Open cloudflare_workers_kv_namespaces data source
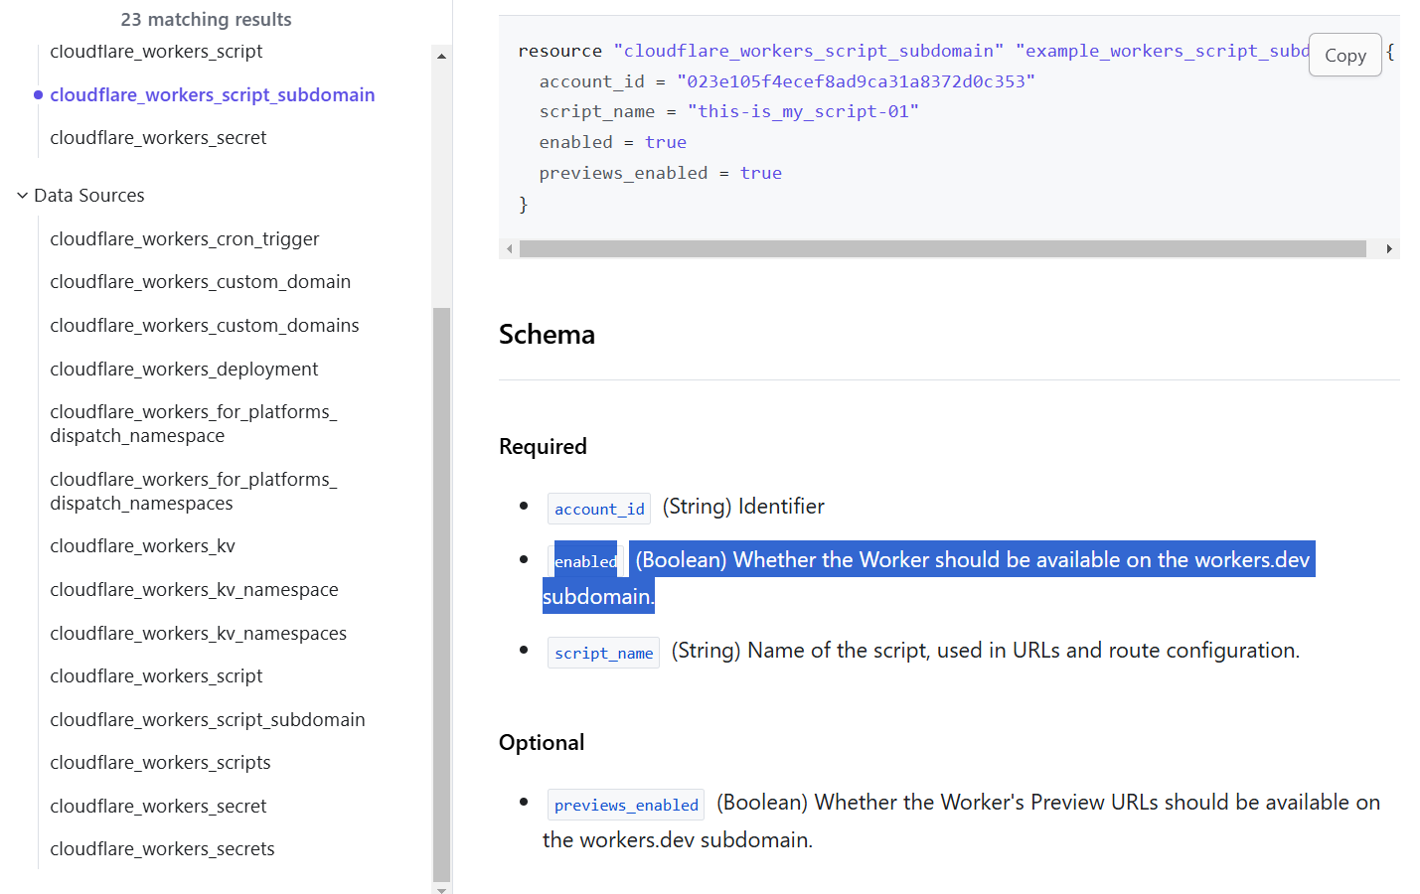This screenshot has height=894, width=1420. 199,634
